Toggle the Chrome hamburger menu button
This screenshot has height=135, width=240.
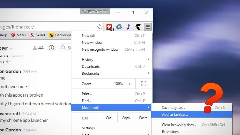(148, 27)
